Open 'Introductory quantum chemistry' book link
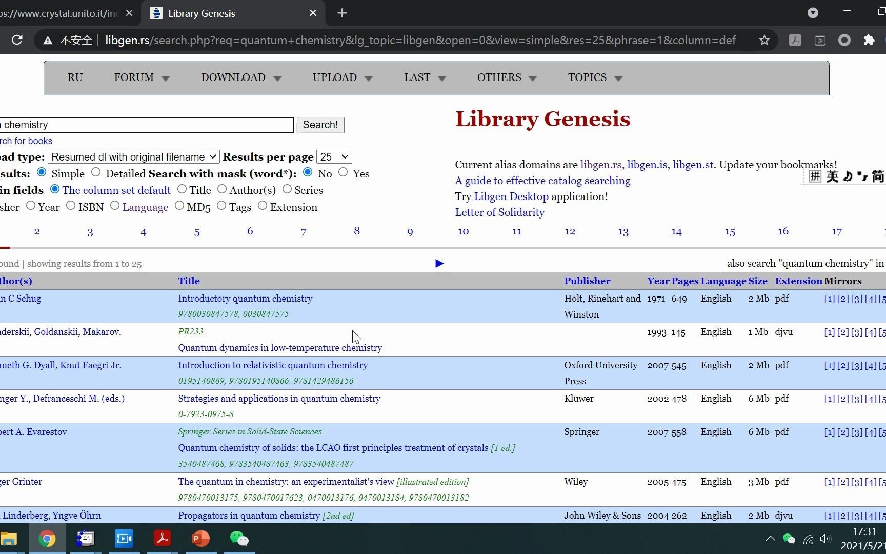The height and width of the screenshot is (554, 886). [245, 298]
